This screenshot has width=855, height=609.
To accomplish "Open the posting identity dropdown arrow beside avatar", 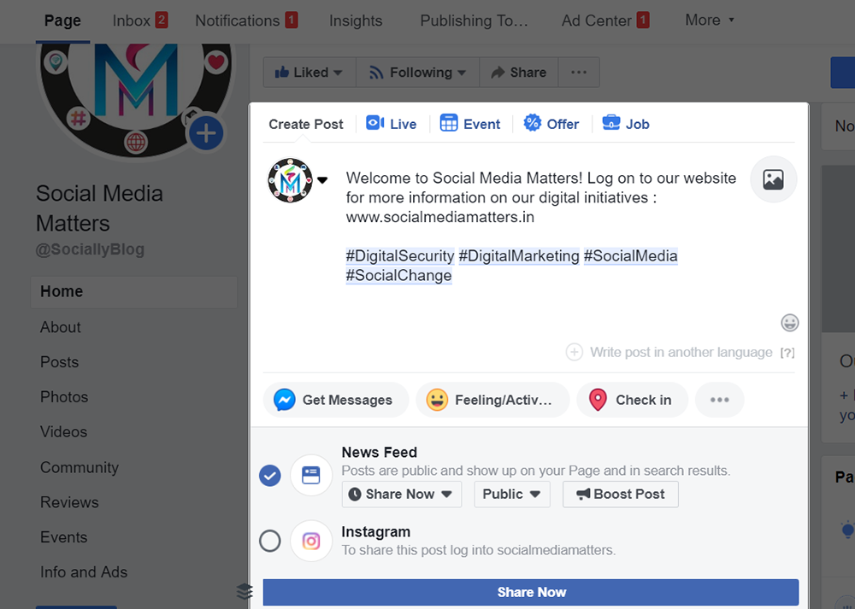I will click(x=323, y=180).
